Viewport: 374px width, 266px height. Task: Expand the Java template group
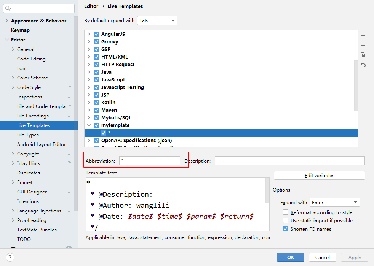(89, 72)
